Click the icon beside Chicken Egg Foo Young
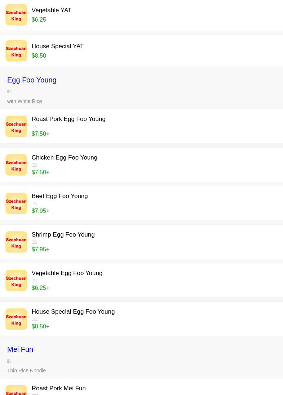 click(x=16, y=165)
